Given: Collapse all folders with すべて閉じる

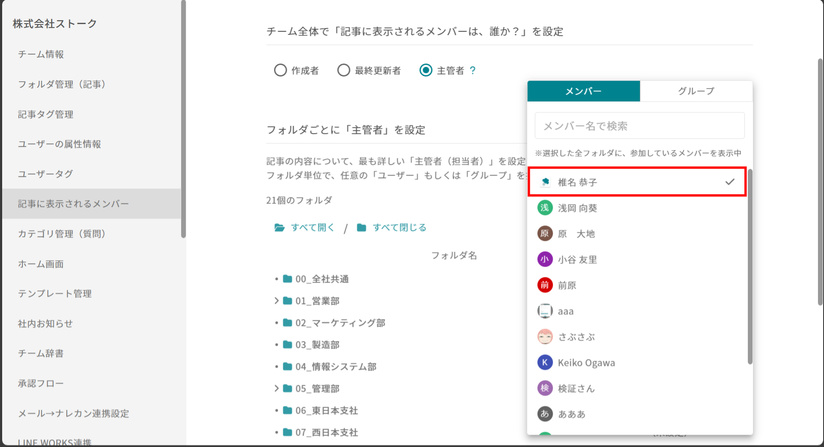Looking at the screenshot, I should [x=391, y=228].
